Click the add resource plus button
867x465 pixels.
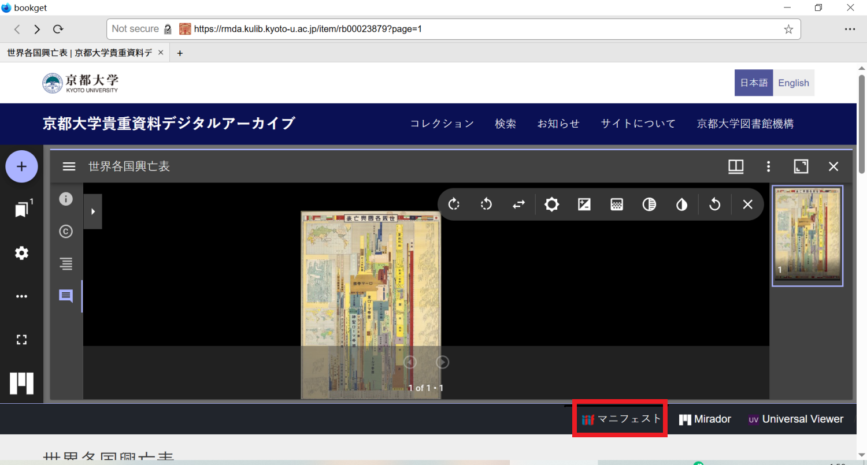21,166
